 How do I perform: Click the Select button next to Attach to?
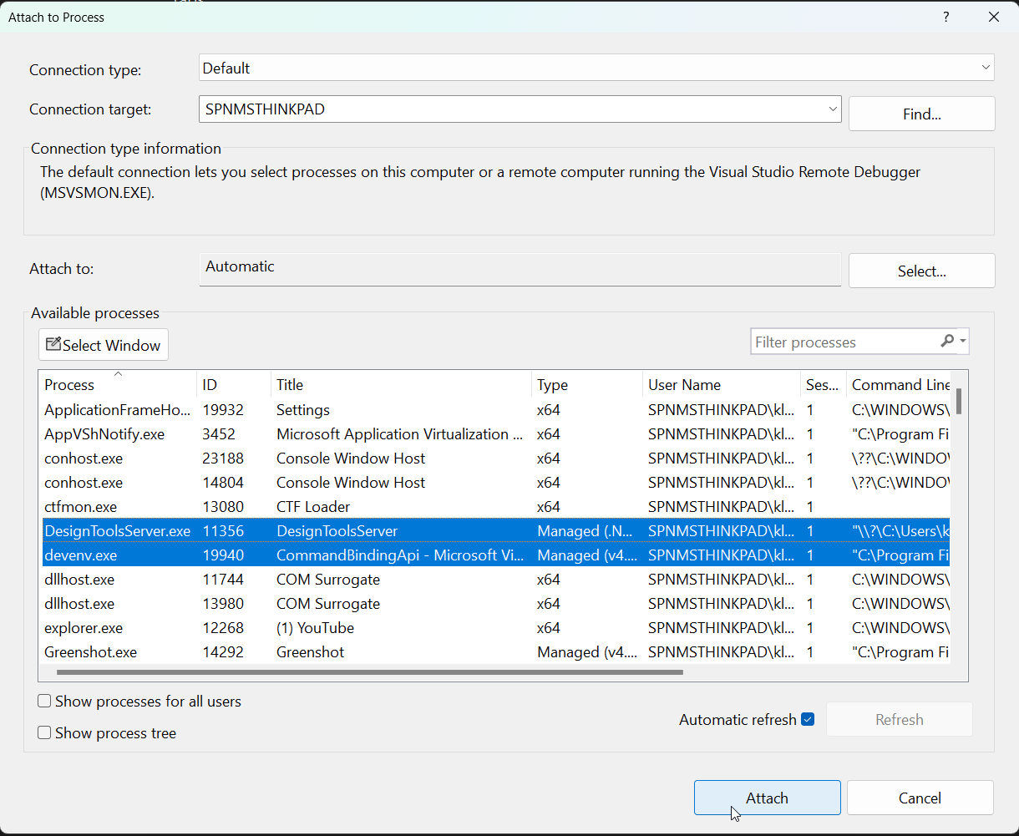point(921,270)
